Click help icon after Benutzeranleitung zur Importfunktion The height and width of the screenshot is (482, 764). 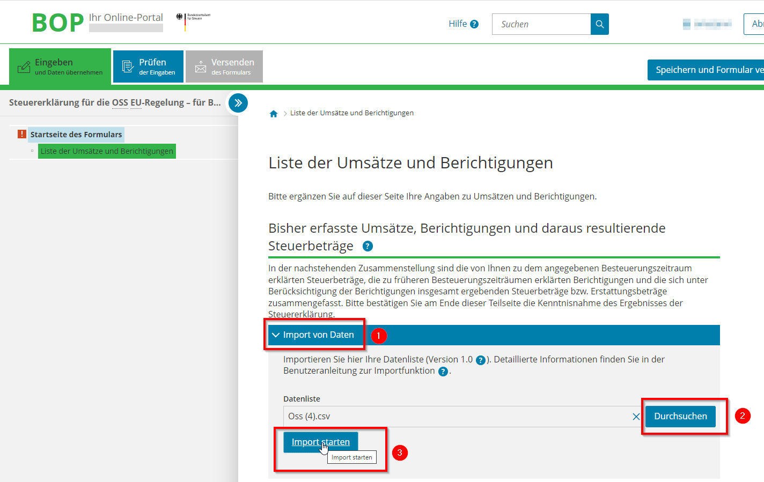coord(443,372)
